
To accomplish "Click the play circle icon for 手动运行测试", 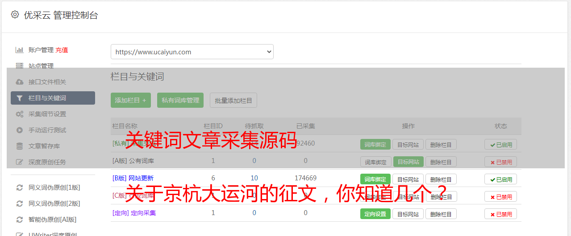I will tap(19, 130).
